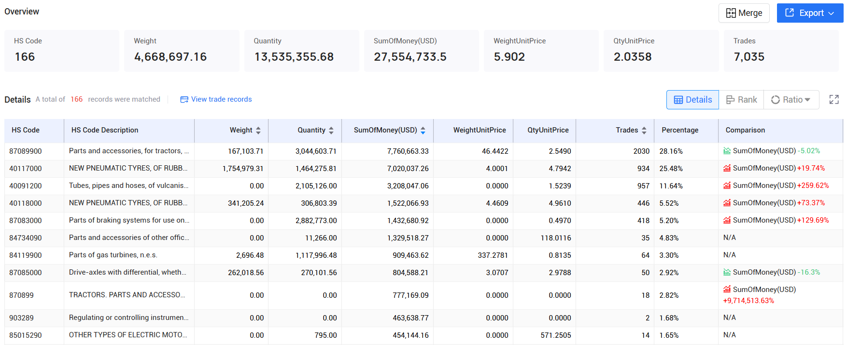Image resolution: width=847 pixels, height=345 pixels.
Task: Click the trend chart icon for 87089900 row
Action: point(727,151)
